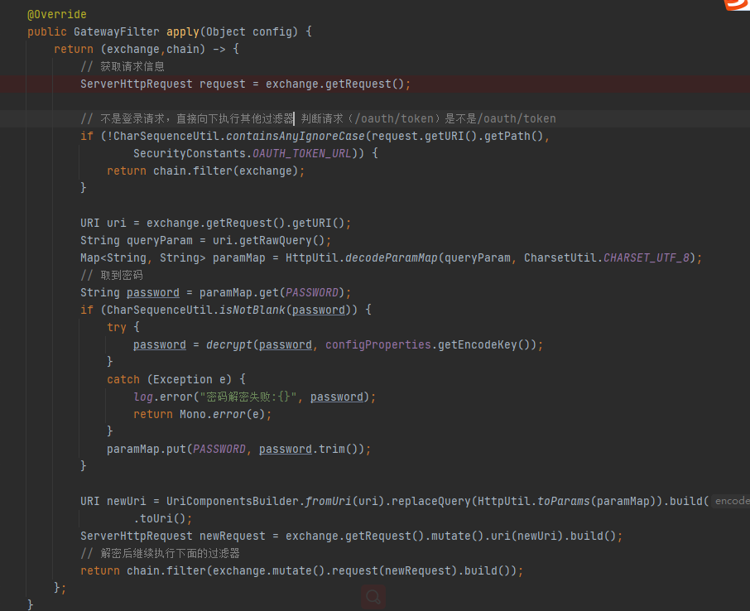Screen dimensions: 750x611
Task: Click the decodeParamMap method call
Action: [392, 257]
